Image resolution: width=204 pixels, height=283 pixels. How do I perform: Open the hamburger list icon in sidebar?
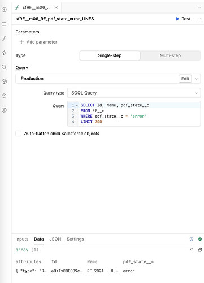click(x=4, y=24)
